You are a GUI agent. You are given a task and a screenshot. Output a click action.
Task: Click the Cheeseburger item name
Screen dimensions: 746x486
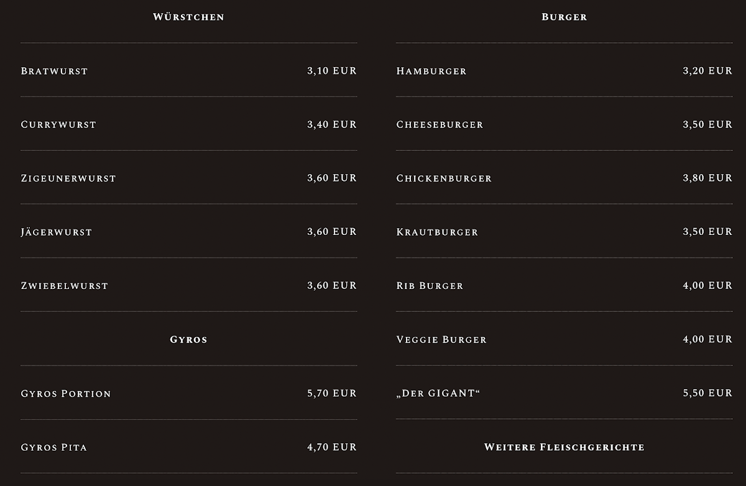click(440, 124)
